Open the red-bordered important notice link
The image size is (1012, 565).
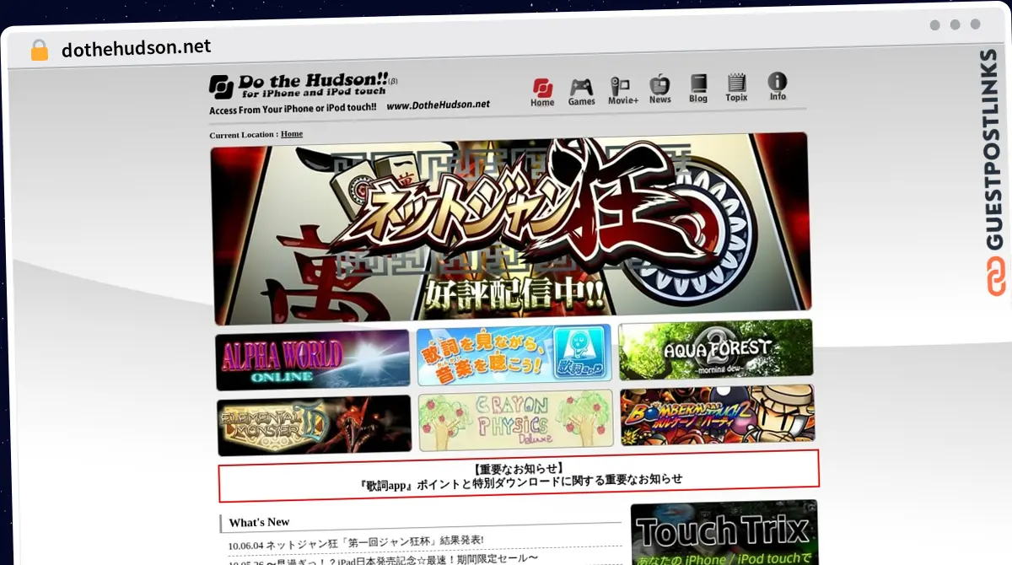pyautogui.click(x=519, y=475)
